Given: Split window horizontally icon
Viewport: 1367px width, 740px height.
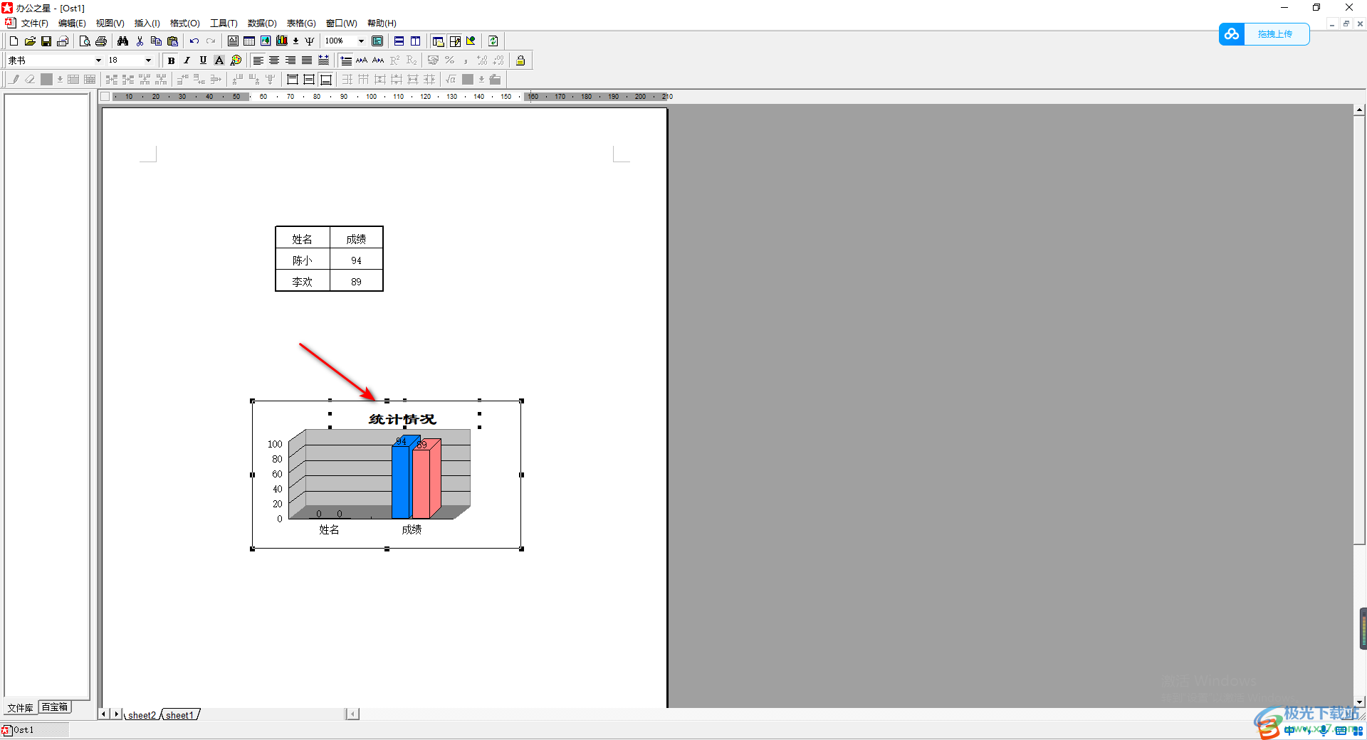Looking at the screenshot, I should (399, 41).
